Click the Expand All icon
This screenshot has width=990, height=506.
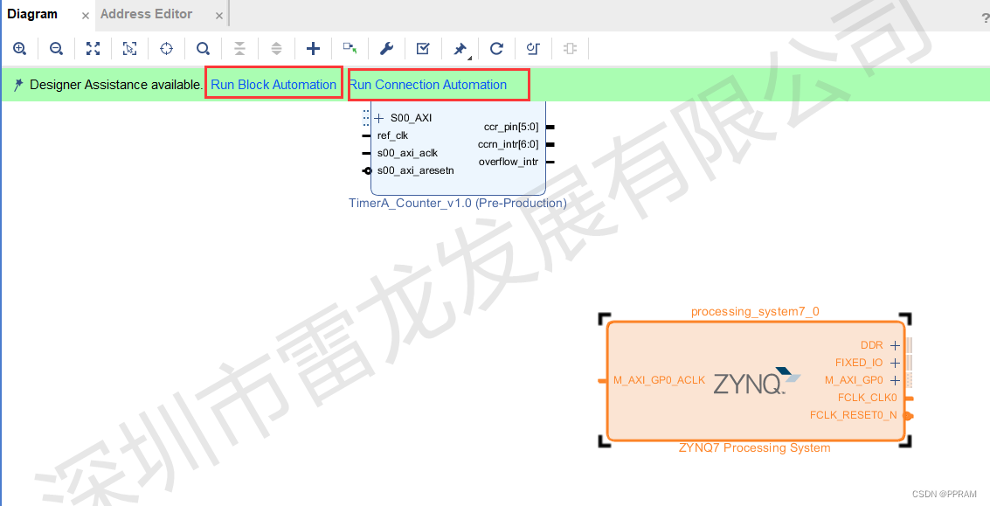click(x=276, y=49)
